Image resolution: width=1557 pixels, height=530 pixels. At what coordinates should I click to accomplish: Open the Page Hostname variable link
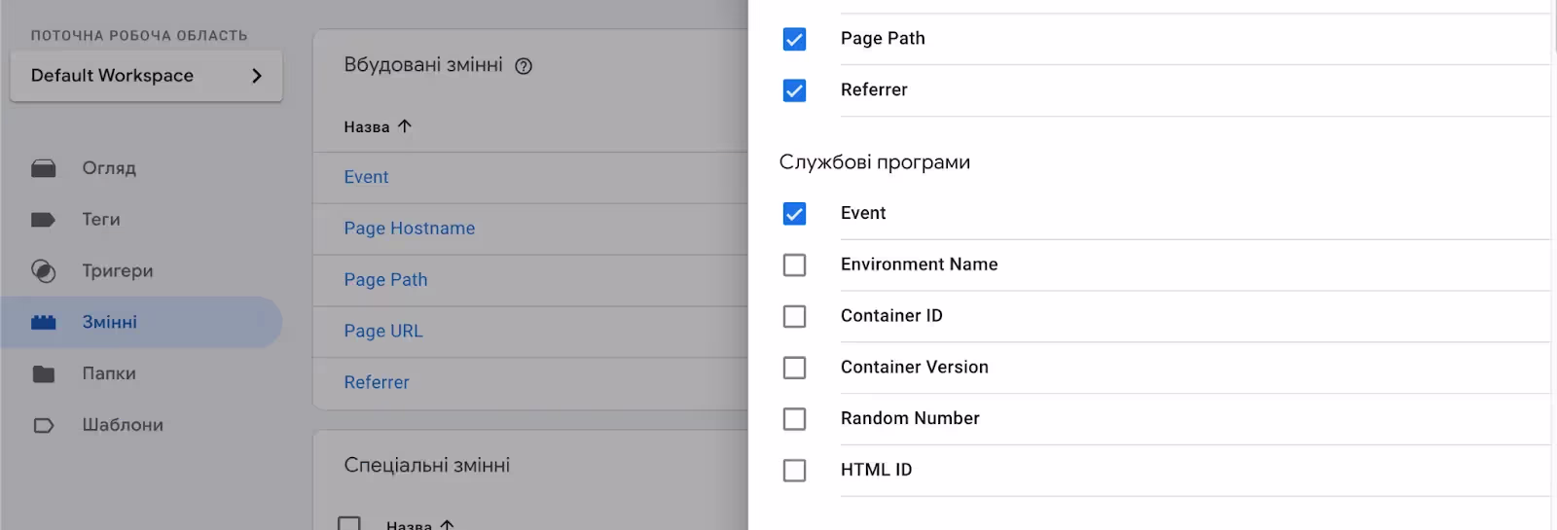410,229
